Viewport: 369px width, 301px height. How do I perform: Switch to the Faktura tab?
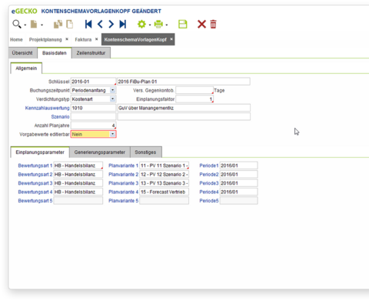(x=83, y=39)
